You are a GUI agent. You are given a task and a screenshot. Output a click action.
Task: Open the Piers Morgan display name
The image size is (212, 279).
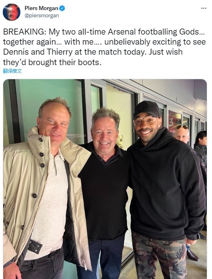pyautogui.click(x=41, y=8)
